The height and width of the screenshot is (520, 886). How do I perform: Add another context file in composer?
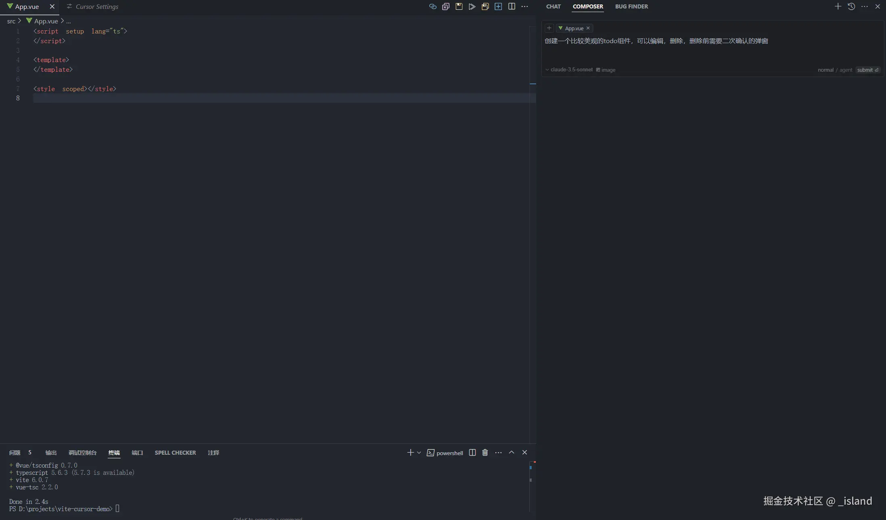coord(549,28)
